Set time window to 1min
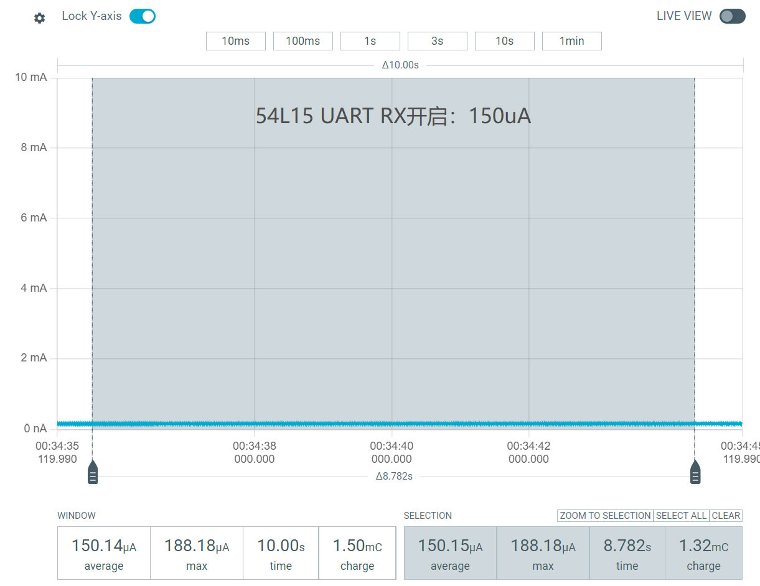 tap(572, 41)
